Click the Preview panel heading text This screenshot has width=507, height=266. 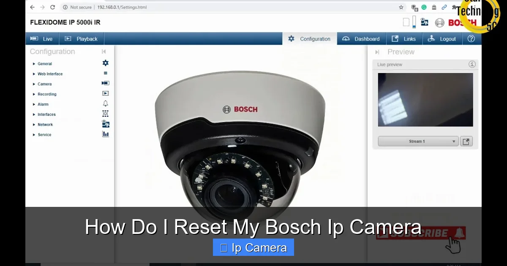tap(401, 52)
